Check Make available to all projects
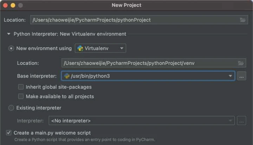This screenshot has height=145, width=253. [21, 96]
